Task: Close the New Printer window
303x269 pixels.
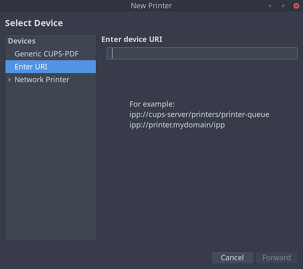Action: [296, 6]
